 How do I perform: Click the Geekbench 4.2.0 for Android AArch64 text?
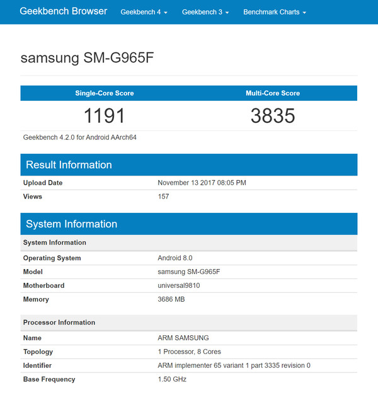(79, 137)
